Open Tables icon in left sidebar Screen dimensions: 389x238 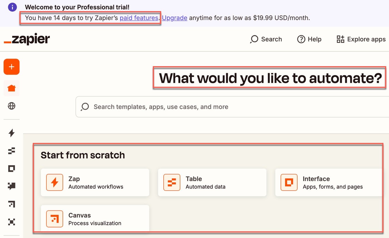tap(11, 151)
